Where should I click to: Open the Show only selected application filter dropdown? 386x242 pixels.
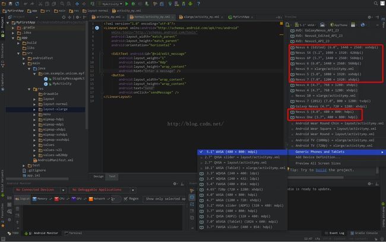coord(164,199)
